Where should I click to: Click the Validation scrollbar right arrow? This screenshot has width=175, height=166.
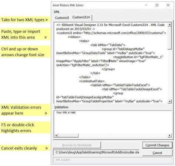pyautogui.click(x=169, y=136)
